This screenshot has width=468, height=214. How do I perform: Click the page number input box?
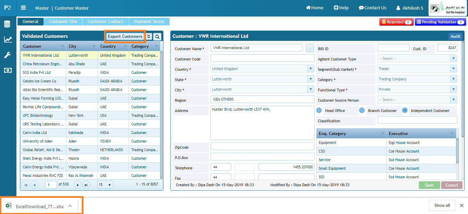(x=51, y=185)
